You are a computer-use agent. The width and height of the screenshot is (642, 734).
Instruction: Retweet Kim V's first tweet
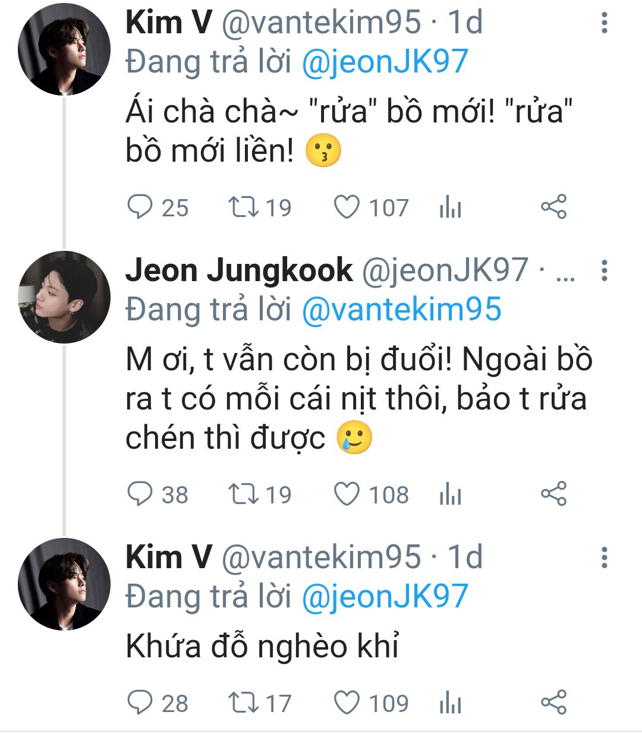(243, 207)
